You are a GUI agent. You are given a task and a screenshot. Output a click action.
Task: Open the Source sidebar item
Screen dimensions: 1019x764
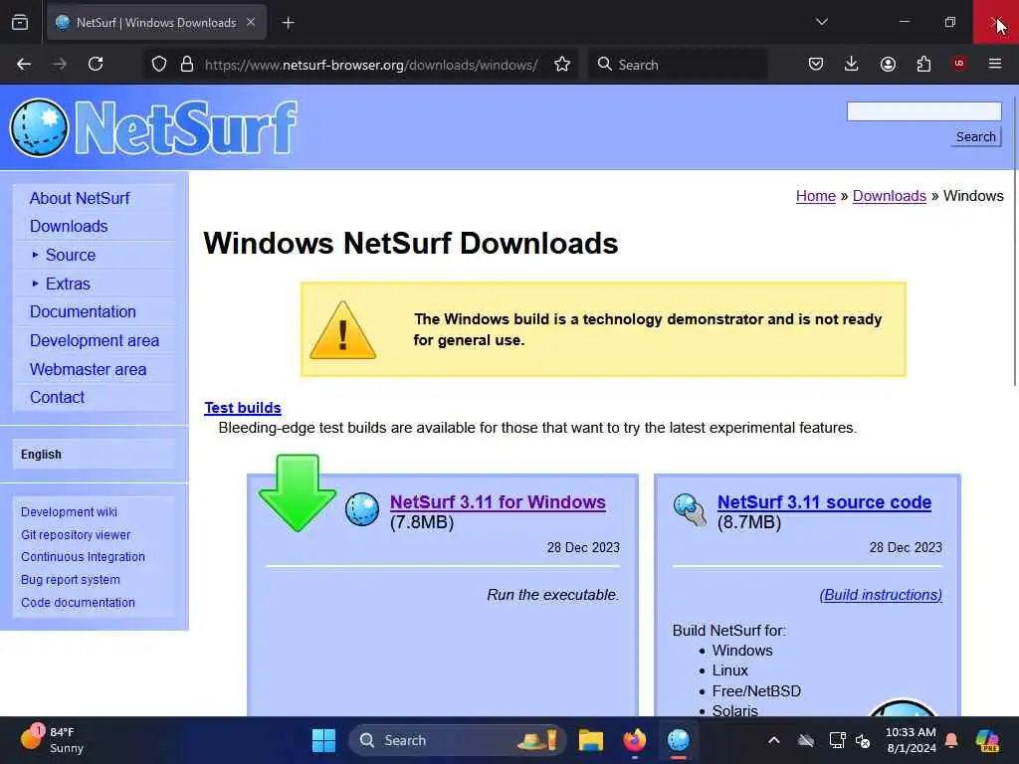tap(71, 255)
